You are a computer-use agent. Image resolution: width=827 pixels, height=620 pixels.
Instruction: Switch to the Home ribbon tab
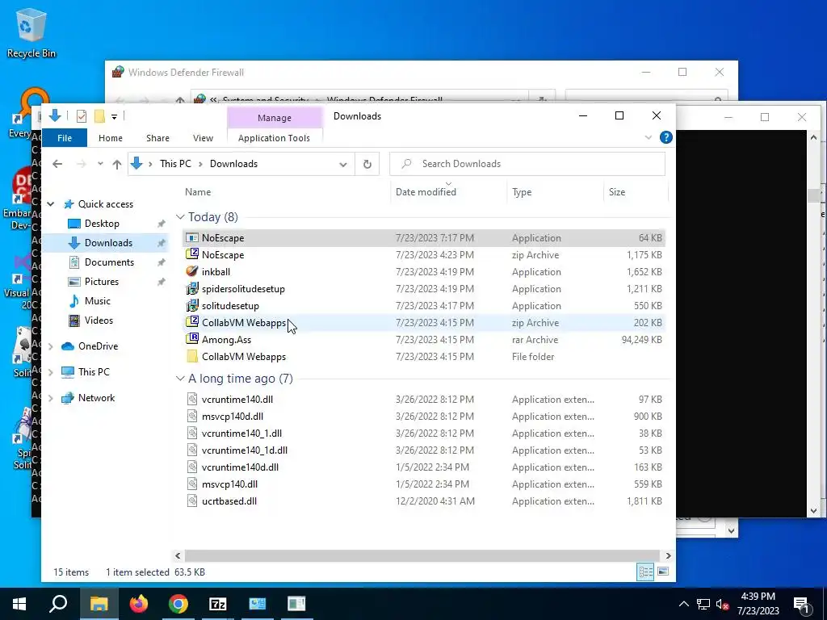tap(110, 138)
